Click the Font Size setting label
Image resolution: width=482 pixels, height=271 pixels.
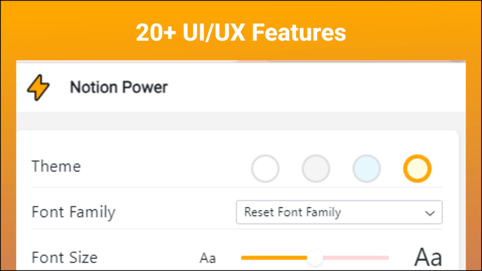(65, 257)
